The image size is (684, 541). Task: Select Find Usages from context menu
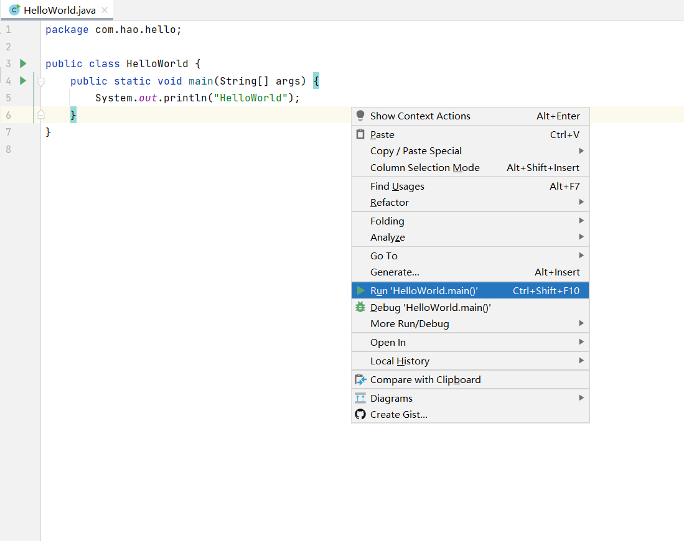pyautogui.click(x=397, y=186)
